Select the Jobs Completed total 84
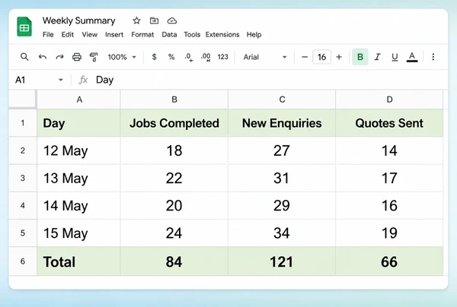 point(174,261)
